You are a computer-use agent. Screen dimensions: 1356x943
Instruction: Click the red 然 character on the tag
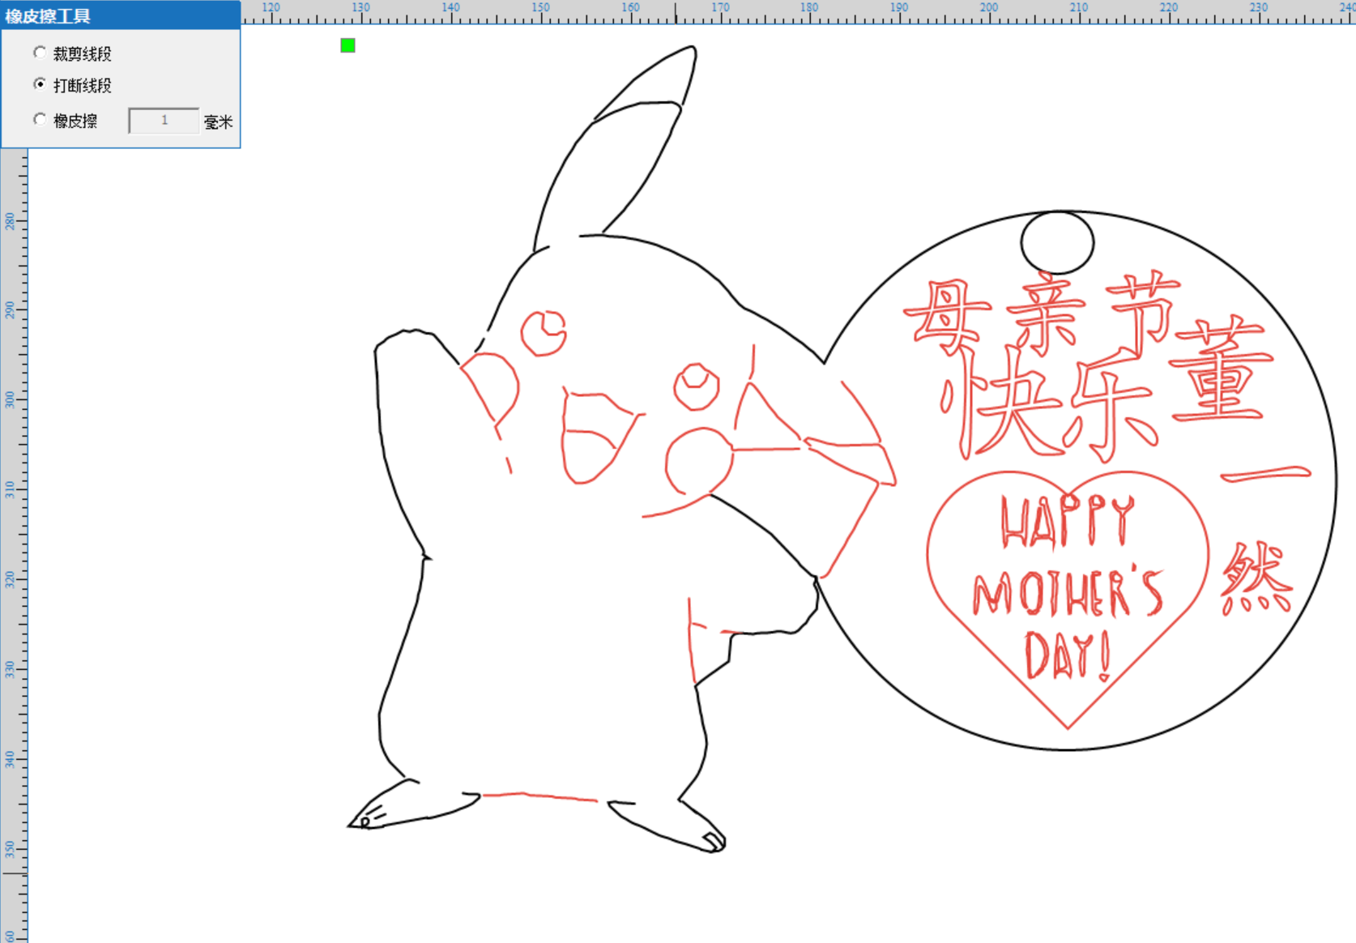(x=1256, y=578)
